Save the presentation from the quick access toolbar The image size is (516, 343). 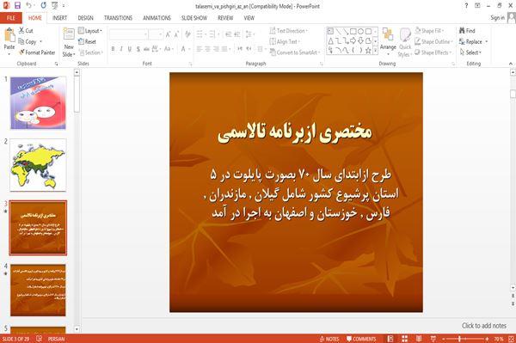click(x=17, y=5)
